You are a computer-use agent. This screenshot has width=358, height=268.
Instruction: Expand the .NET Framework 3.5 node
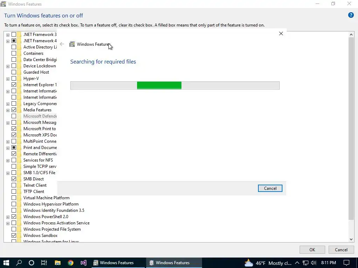tap(8, 35)
